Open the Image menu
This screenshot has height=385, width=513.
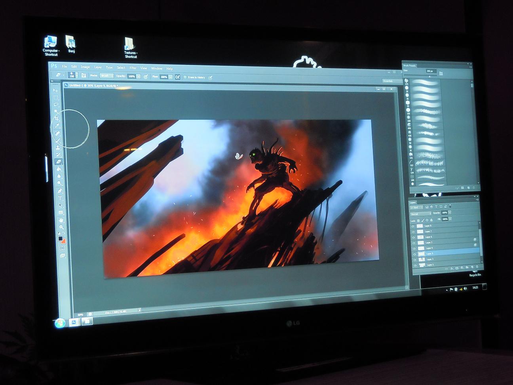coord(85,67)
